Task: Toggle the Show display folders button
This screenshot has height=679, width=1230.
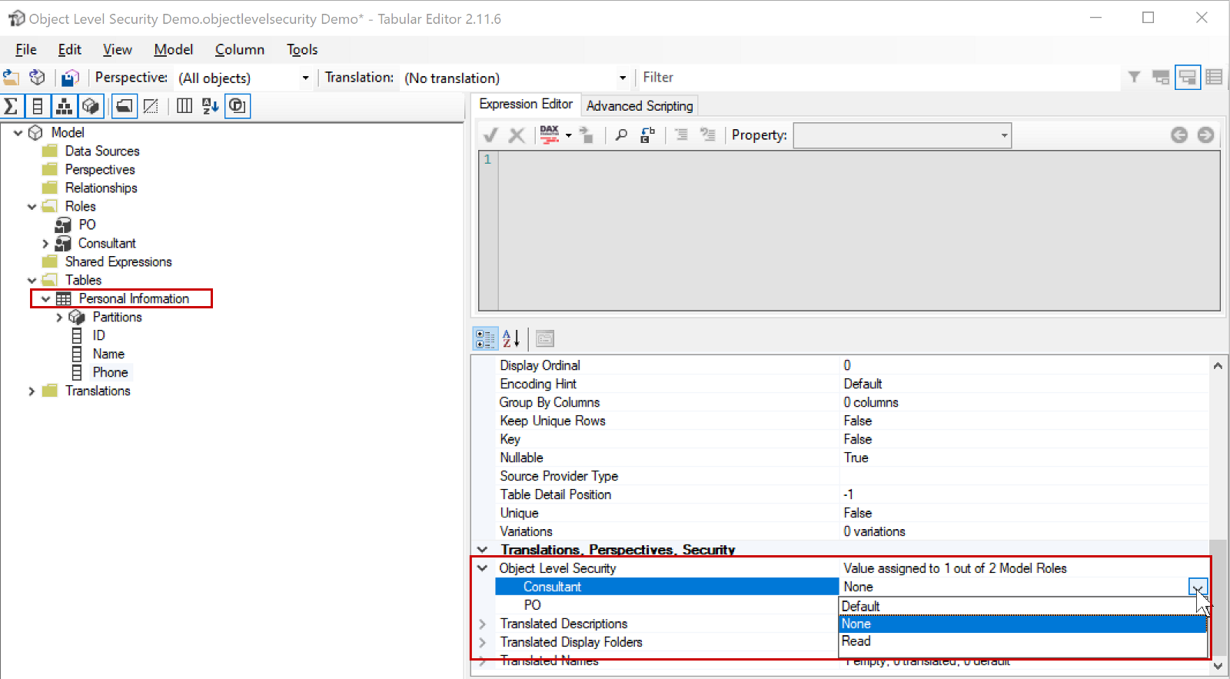Action: [124, 106]
